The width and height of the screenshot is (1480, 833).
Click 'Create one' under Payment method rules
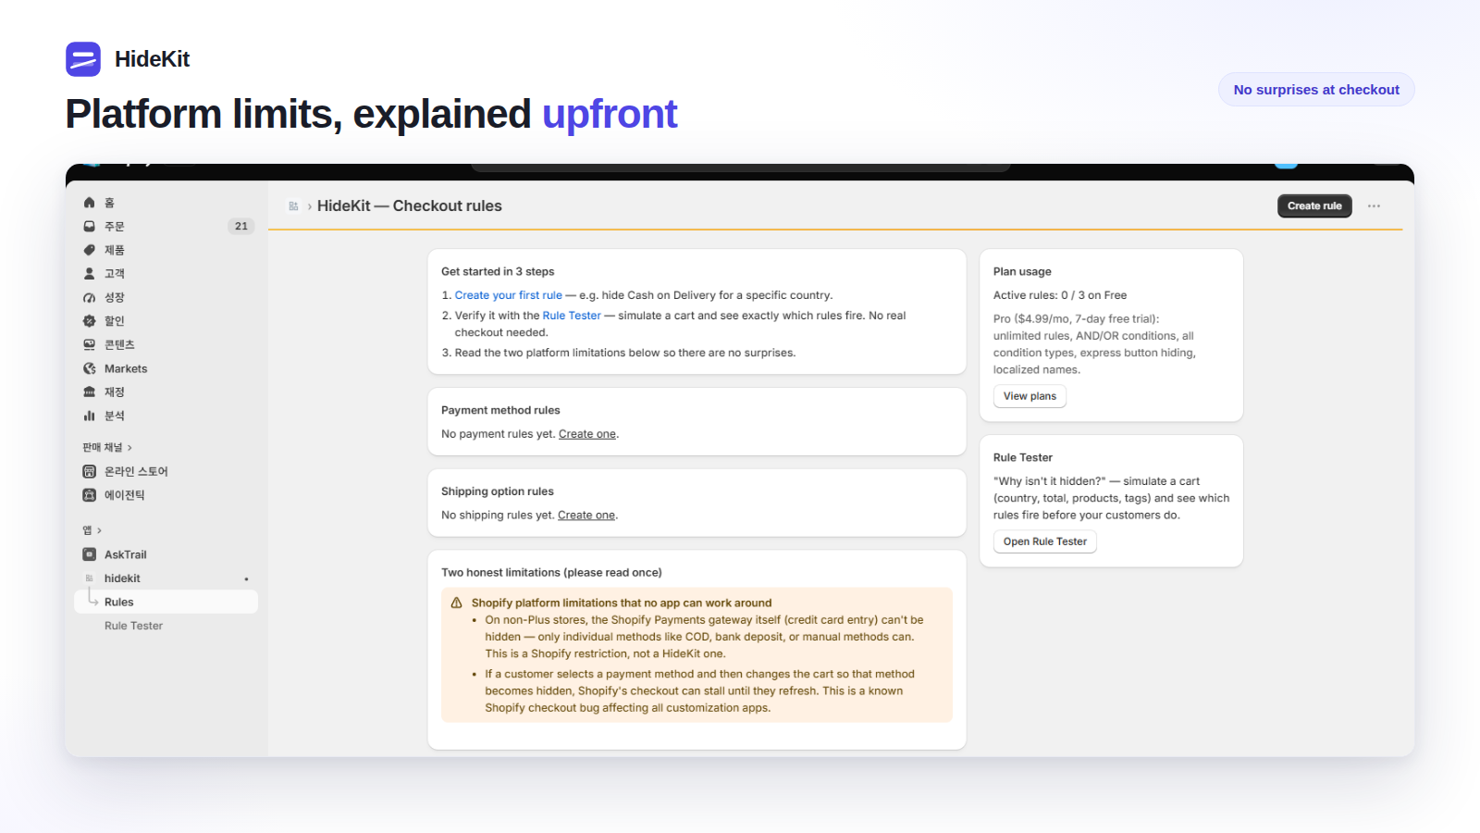coord(587,434)
